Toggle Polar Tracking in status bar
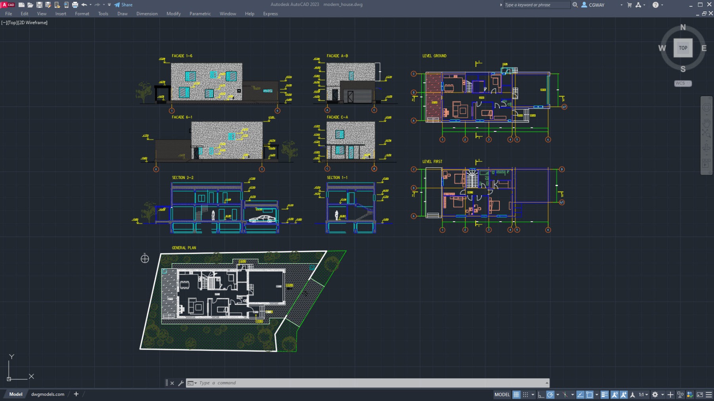The width and height of the screenshot is (714, 401). pos(550,395)
